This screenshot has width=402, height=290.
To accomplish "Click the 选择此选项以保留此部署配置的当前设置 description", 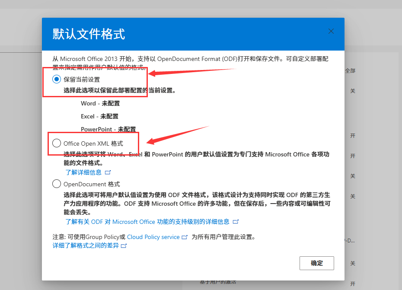I will 120,90.
